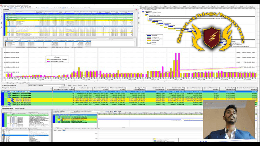The height and width of the screenshot is (146, 260).
Task: Sort by the Cost Variance Index column header
Action: click(210, 89)
